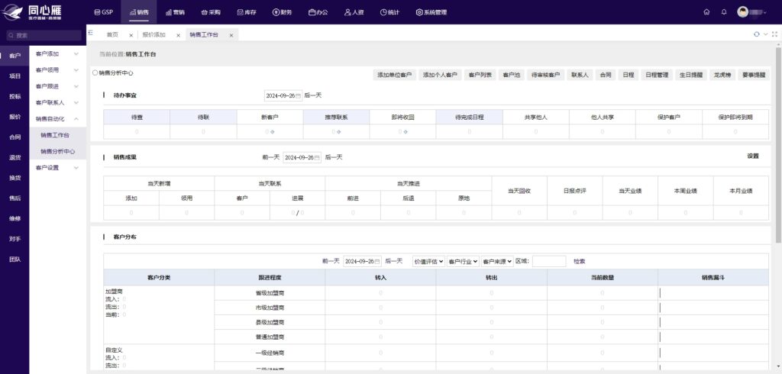Expand the 客户添加 menu group
Image resolution: width=782 pixels, height=374 pixels.
[x=57, y=54]
